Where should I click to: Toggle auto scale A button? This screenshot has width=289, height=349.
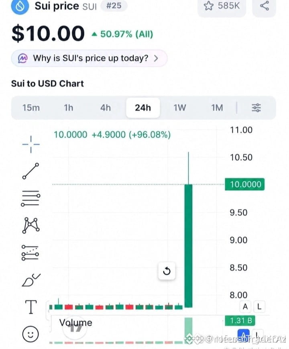[245, 307]
